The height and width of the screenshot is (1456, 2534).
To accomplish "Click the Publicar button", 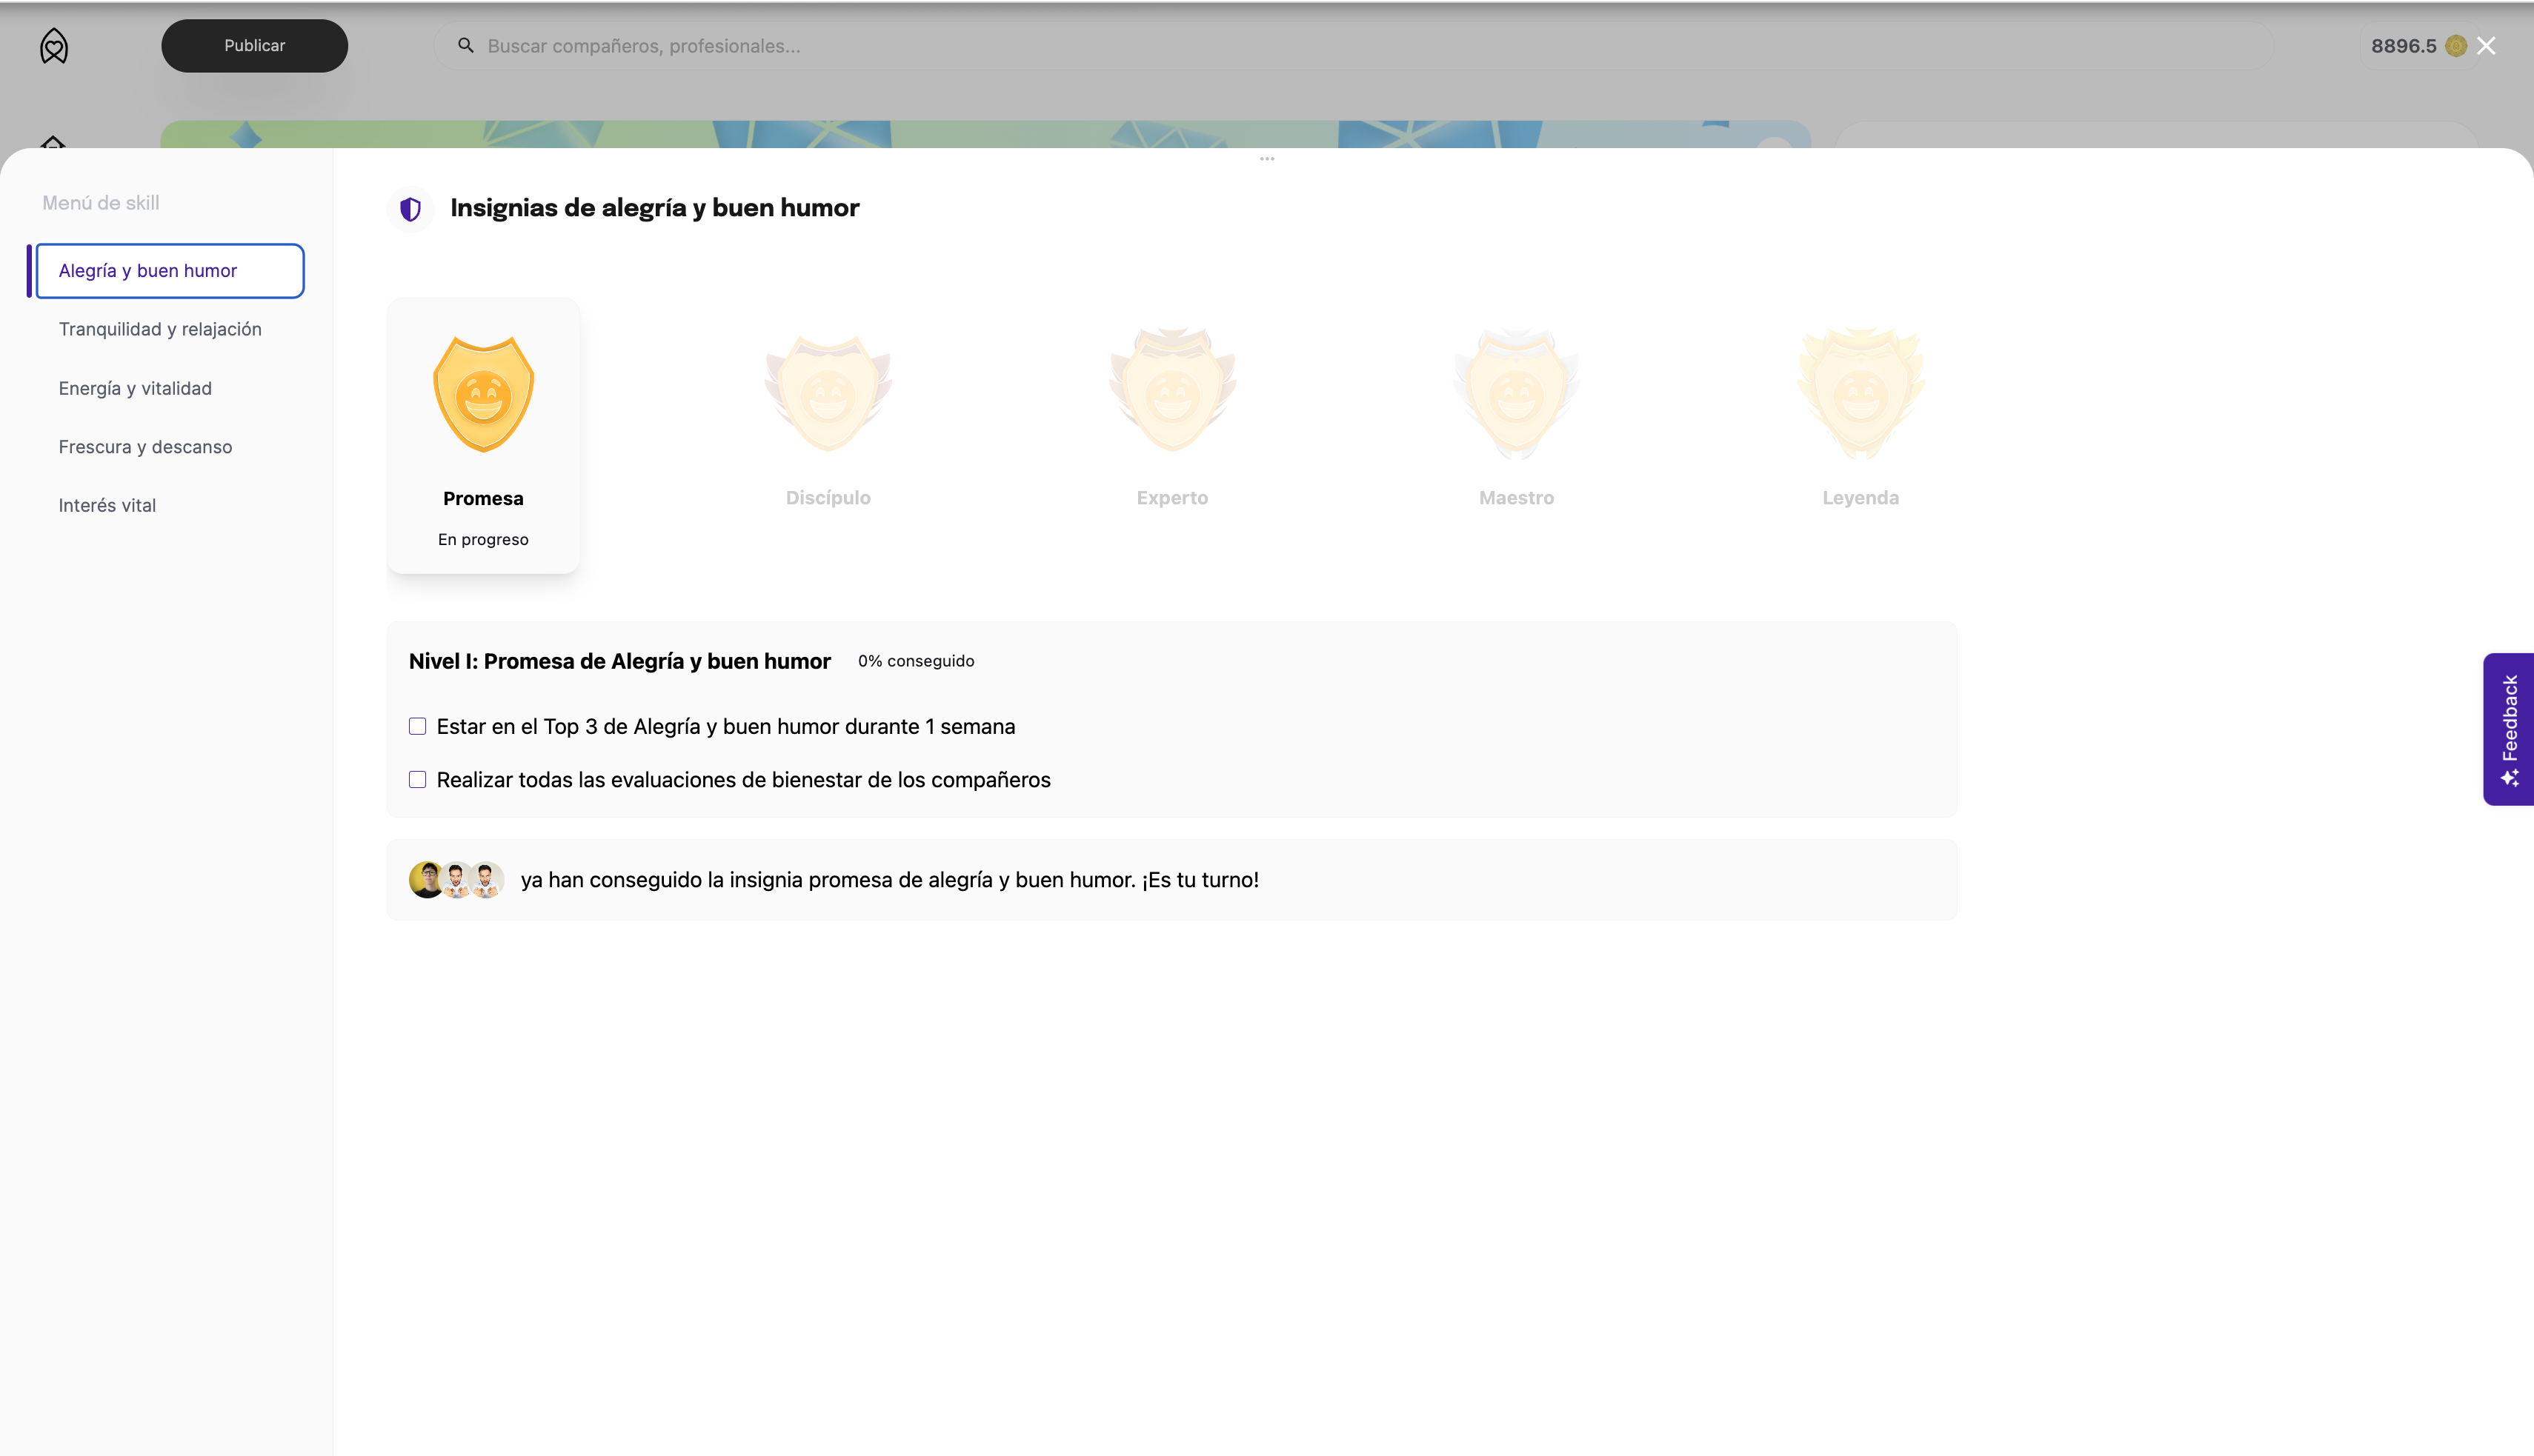I will (x=254, y=46).
